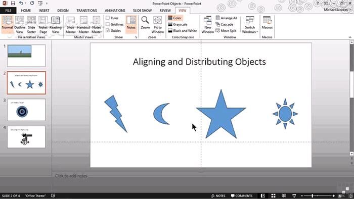354x199 pixels.
Task: Switch to the DESIGN tab
Action: 63,11
